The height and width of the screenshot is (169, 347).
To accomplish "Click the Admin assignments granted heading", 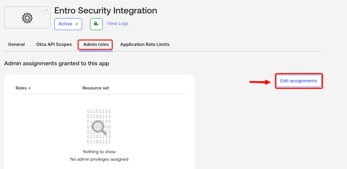I will 57,64.
